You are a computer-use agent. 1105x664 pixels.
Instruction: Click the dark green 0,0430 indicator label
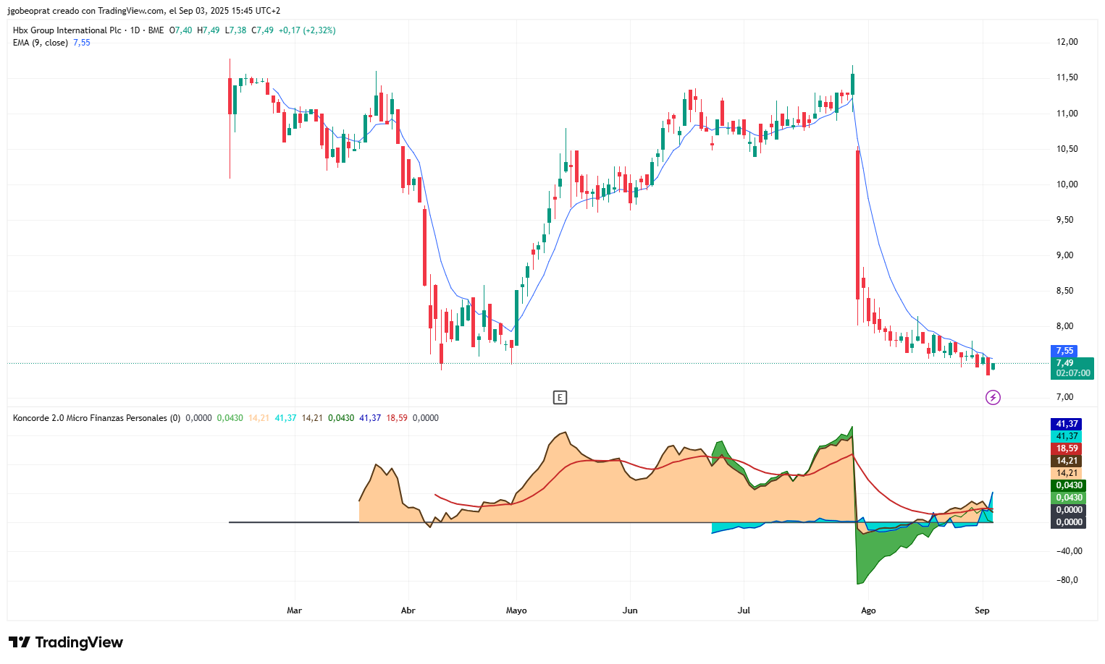[1068, 485]
